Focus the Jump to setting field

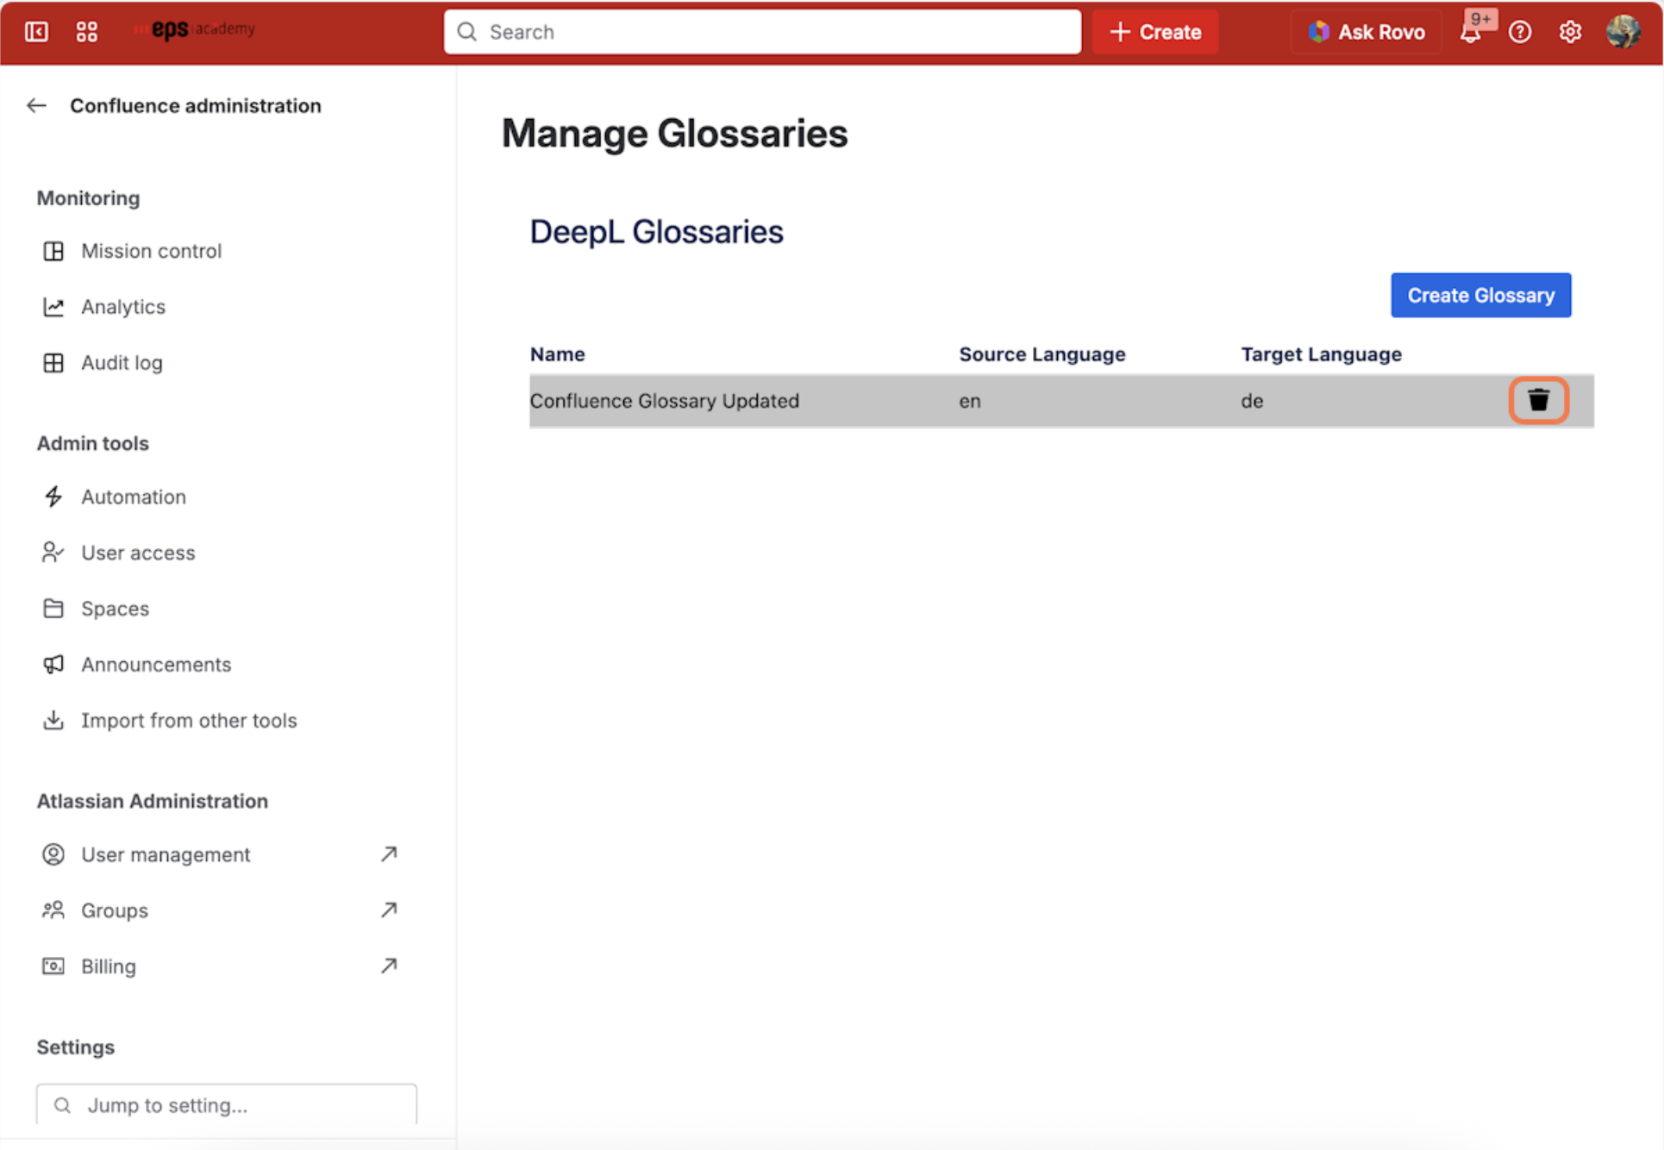[227, 1104]
